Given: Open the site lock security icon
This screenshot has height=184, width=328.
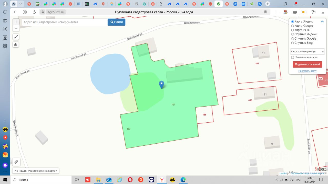Looking at the screenshot, I should click(x=43, y=12).
